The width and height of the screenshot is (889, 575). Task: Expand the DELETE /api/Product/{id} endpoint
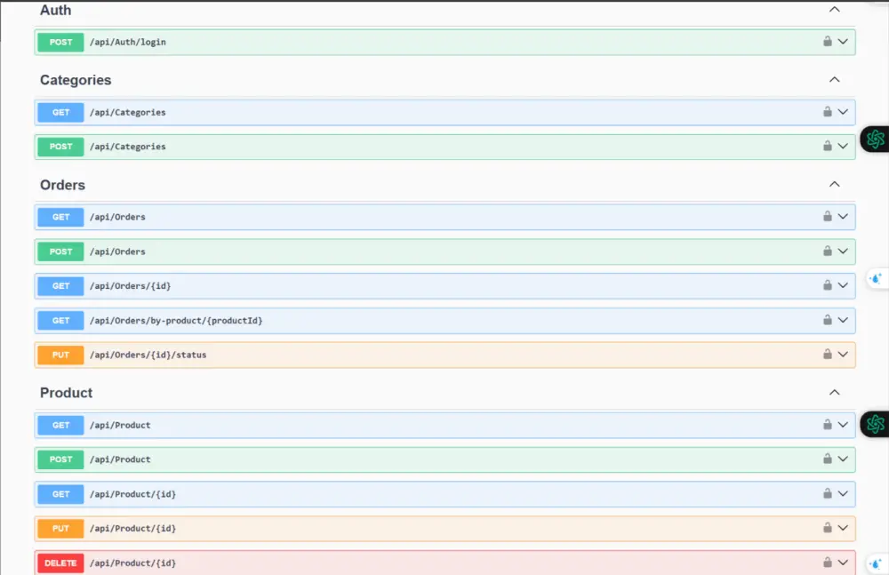(843, 563)
